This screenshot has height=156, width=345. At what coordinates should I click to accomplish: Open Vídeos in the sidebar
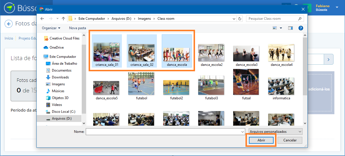coord(54,105)
